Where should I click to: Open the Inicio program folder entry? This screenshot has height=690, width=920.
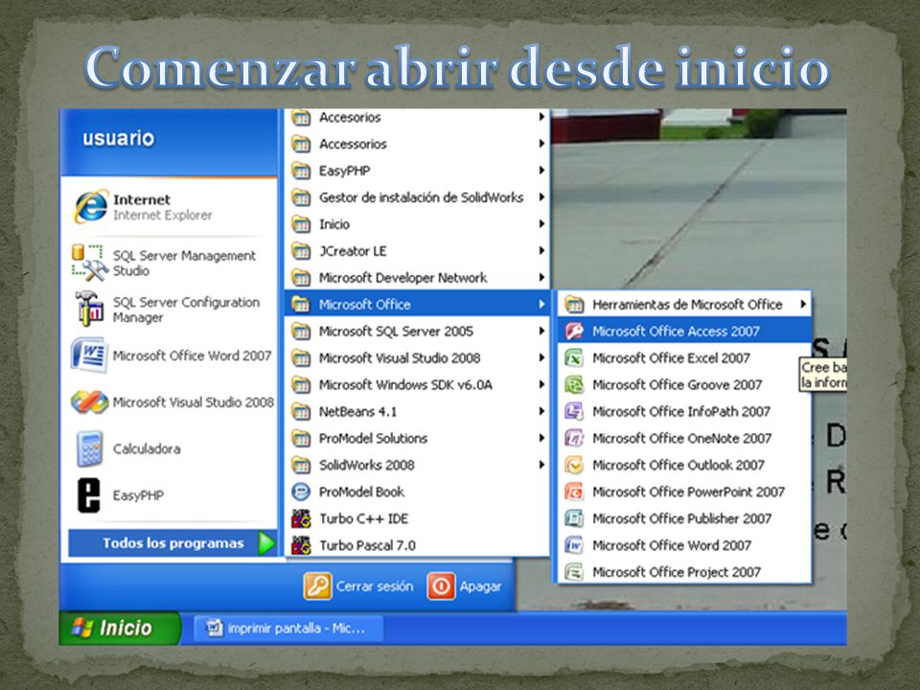pos(417,224)
